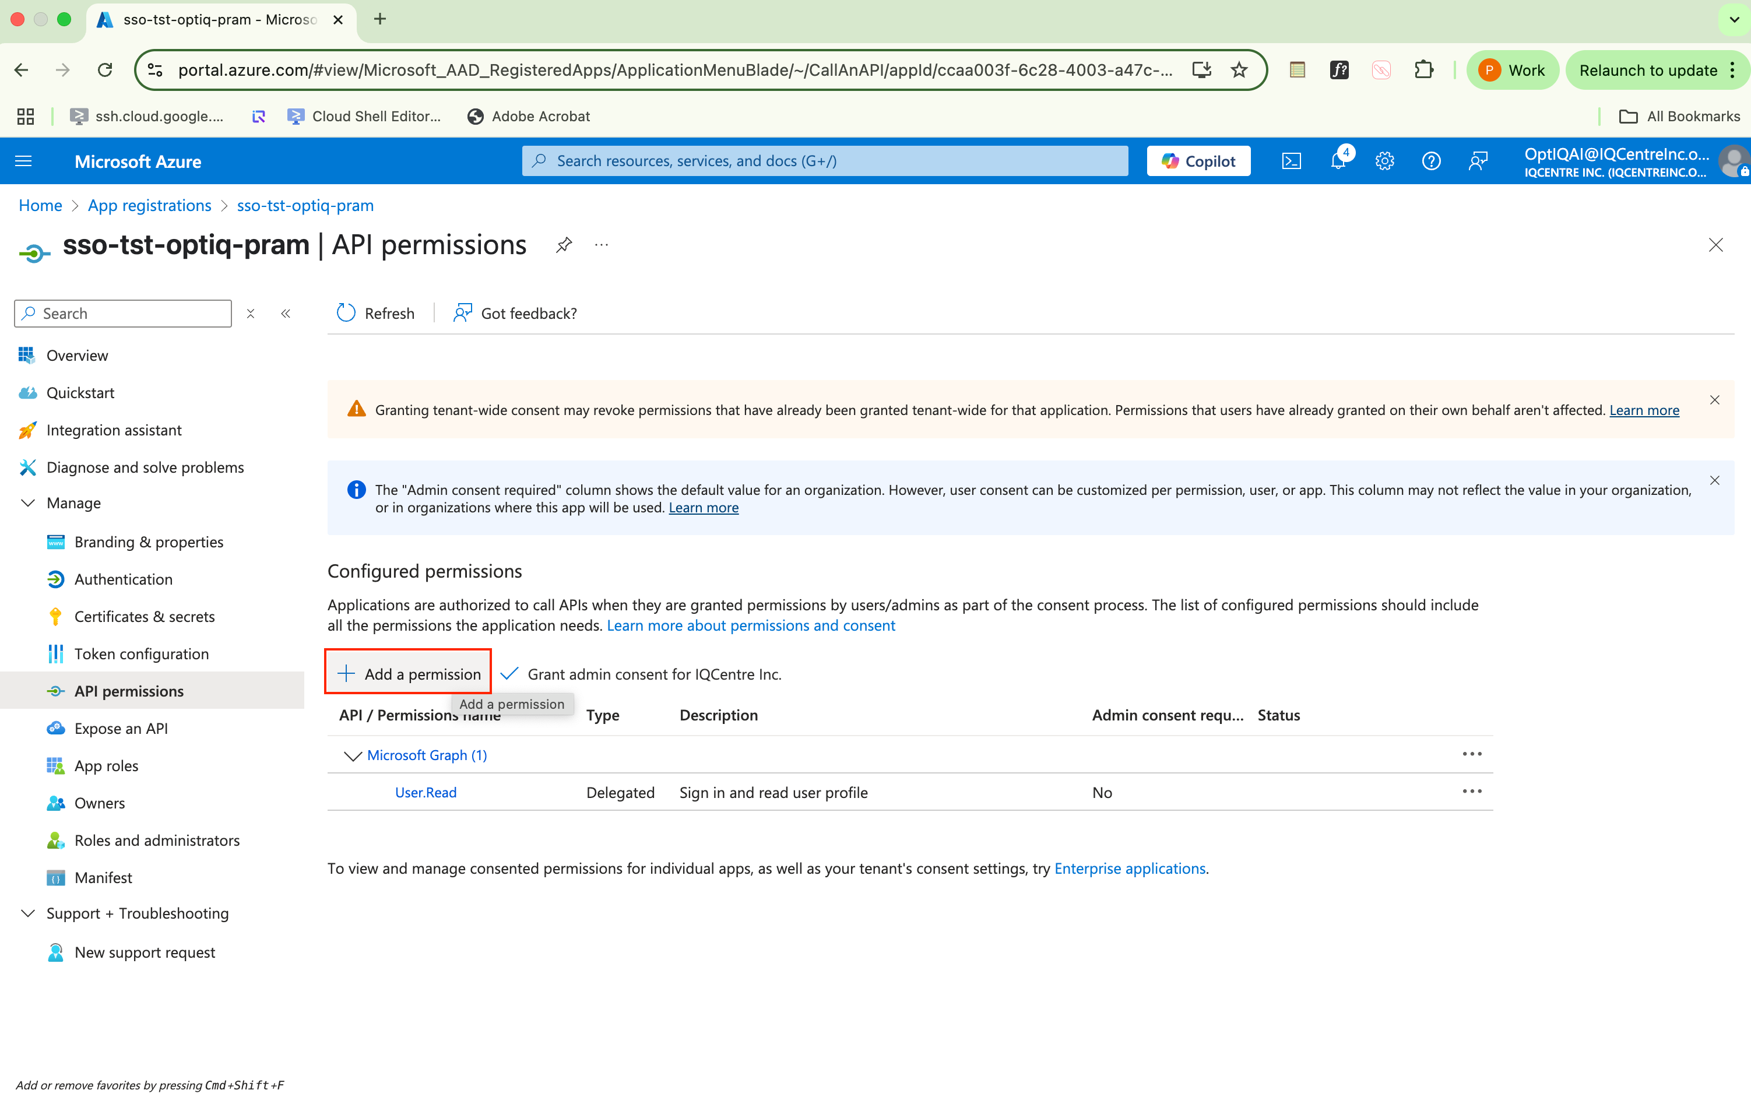Open the Owners page
The image size is (1751, 1097).
(x=99, y=803)
